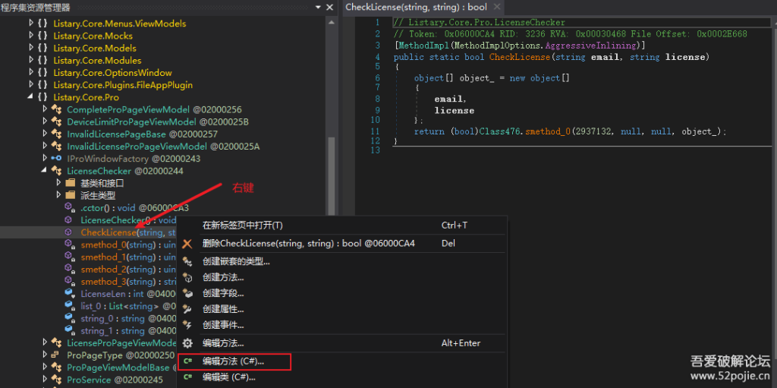Close the 程序集资源管理器 panel
The width and height of the screenshot is (777, 388).
330,7
